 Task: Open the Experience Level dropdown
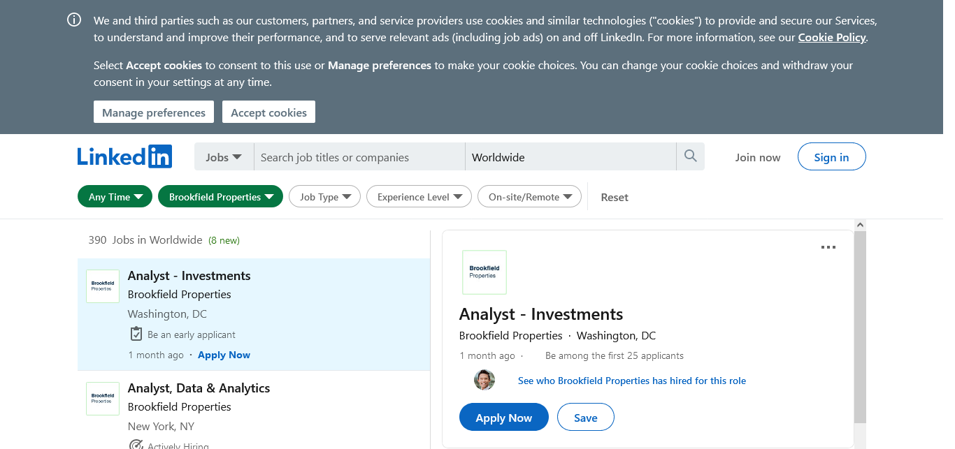tap(418, 197)
